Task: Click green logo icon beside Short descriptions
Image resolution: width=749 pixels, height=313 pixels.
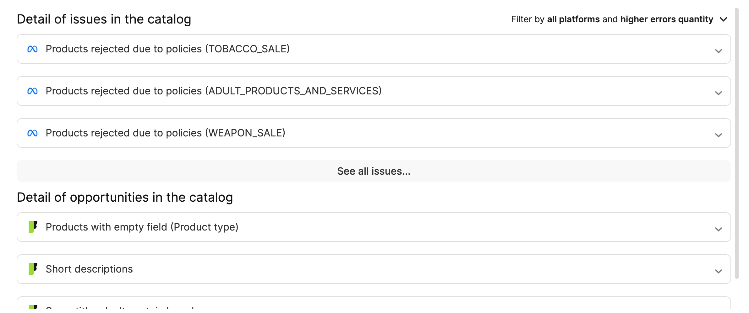Action: 33,269
